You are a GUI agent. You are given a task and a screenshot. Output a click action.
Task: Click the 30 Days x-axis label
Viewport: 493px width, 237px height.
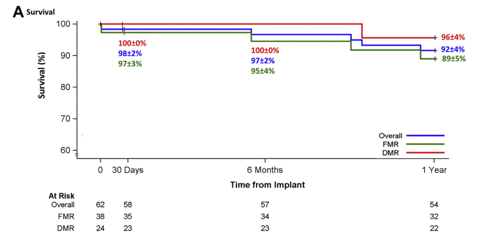pyautogui.click(x=128, y=170)
